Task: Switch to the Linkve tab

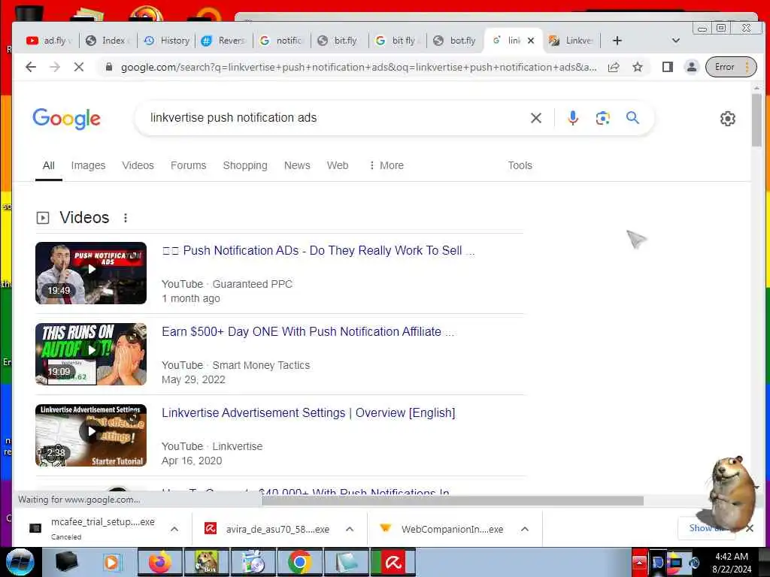Action: pos(571,41)
